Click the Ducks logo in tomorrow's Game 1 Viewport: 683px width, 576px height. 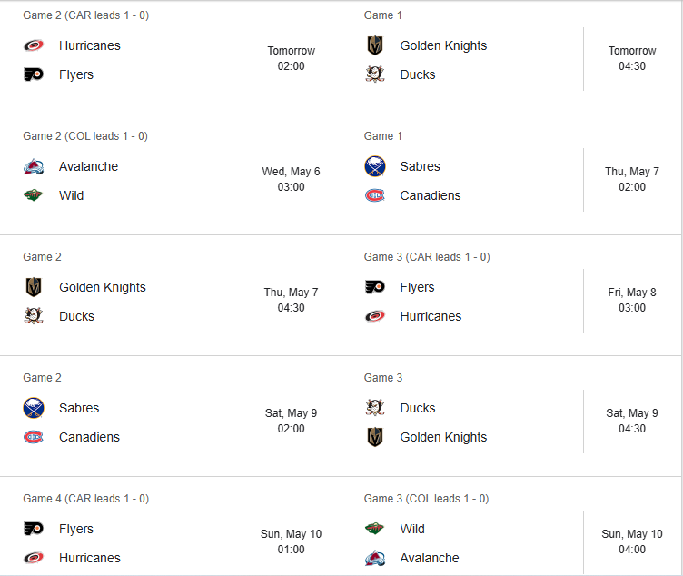(375, 74)
